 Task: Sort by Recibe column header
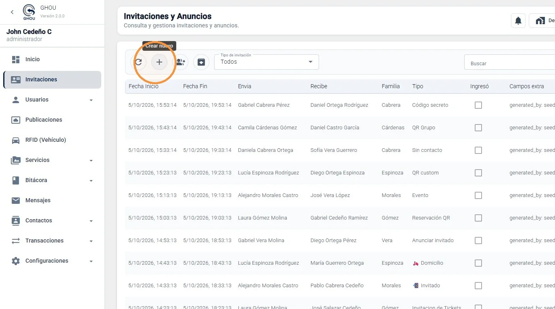pyautogui.click(x=319, y=86)
